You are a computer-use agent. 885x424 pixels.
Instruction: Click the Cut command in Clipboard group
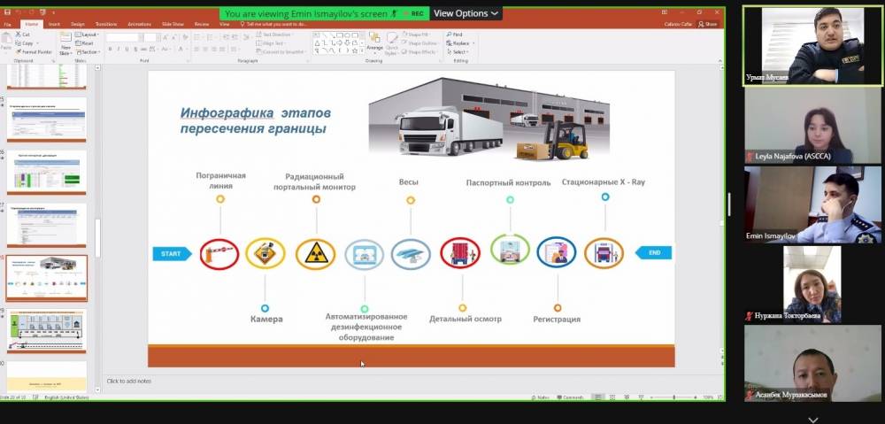23,35
